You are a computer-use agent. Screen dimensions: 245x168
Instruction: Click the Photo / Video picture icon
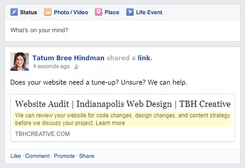pos(48,12)
